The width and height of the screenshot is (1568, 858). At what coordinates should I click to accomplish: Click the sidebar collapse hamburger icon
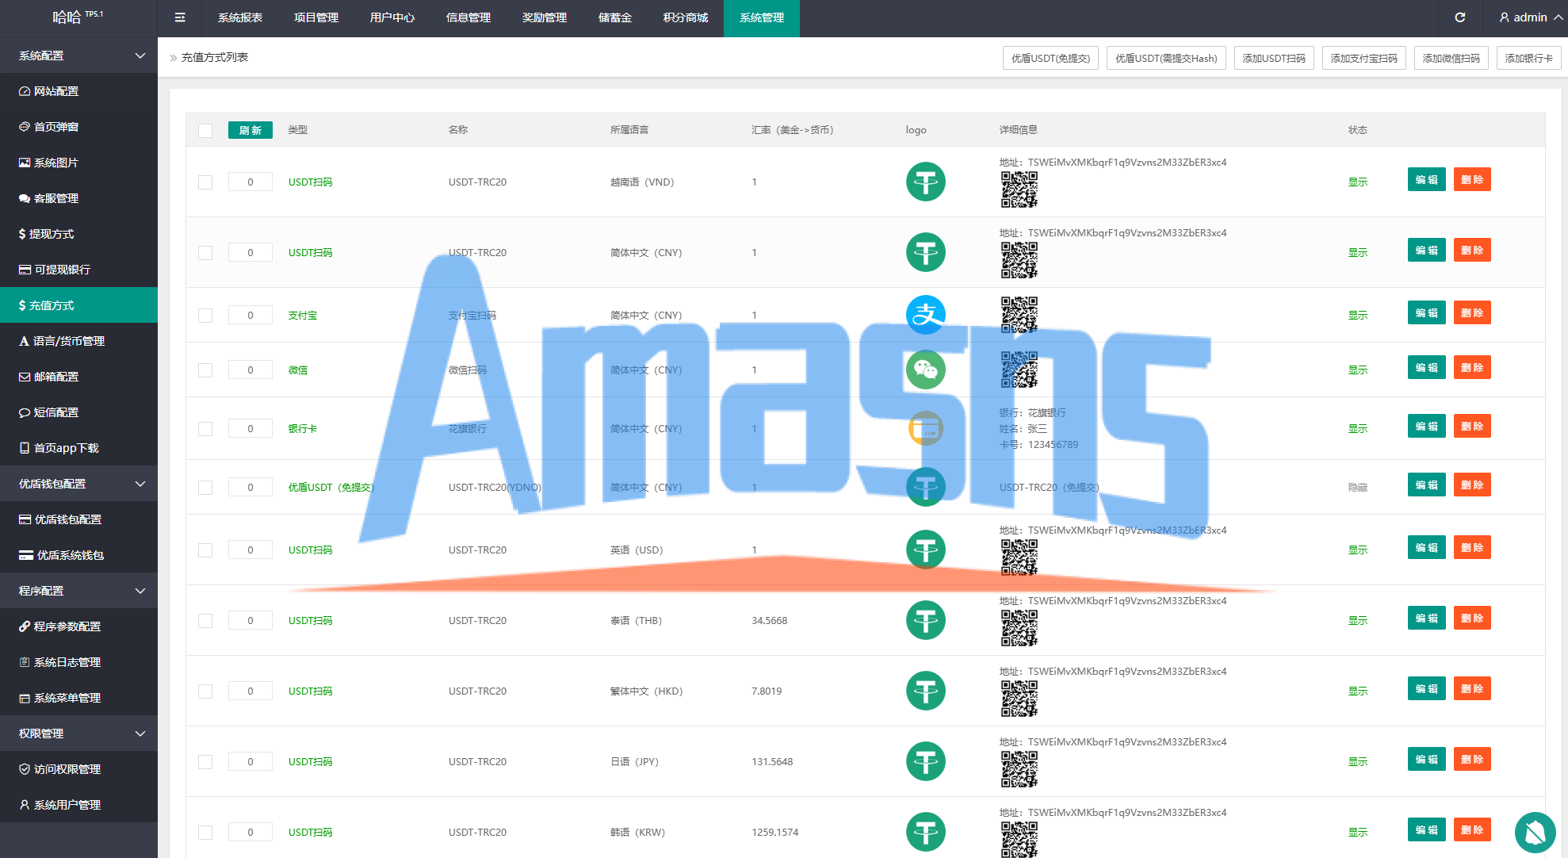click(x=180, y=17)
